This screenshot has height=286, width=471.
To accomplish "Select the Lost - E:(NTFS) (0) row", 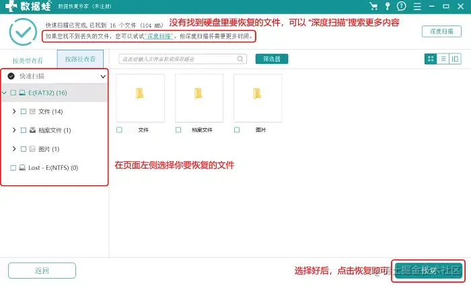I will [x=54, y=168].
